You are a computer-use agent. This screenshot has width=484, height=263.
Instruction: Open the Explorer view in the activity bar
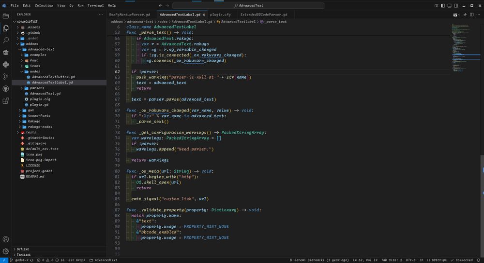[5, 28]
